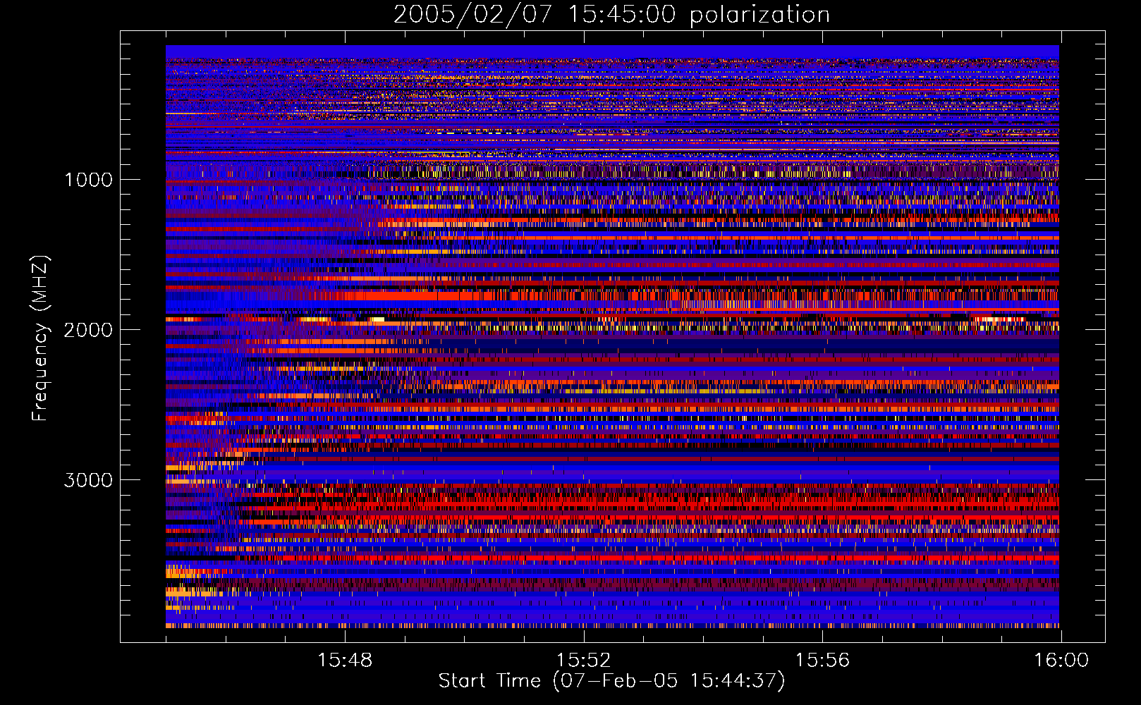Click the 16:00 time tick label
Viewport: 1141px width, 705px height.
(x=1061, y=660)
